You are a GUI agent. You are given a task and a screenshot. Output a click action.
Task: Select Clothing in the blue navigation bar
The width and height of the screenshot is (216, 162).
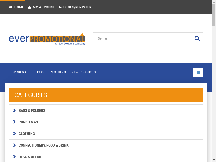58,72
